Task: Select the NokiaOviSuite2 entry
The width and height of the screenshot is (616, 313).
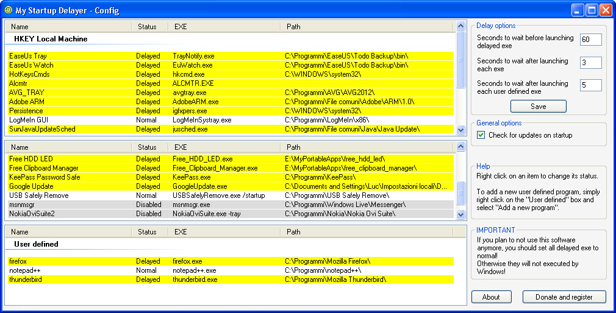Action: tap(231, 214)
